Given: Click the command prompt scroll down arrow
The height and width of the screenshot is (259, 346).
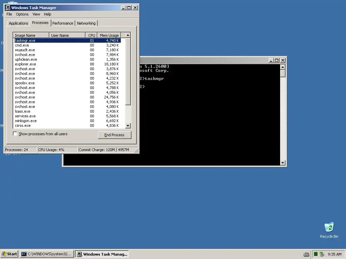Looking at the screenshot, I should [283, 163].
